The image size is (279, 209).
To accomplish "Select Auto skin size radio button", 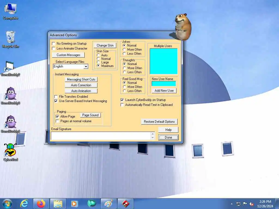I will 98,55.
